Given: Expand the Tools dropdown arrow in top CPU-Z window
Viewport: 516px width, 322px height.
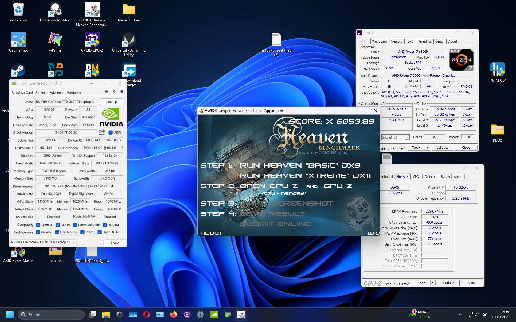Looking at the screenshot, I should [x=427, y=148].
